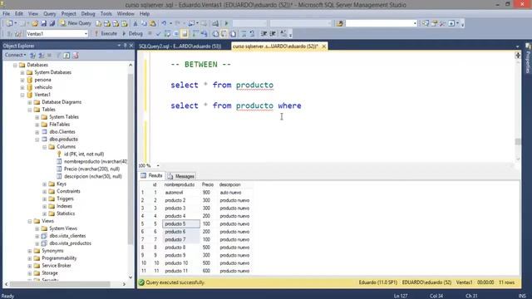
Task: Click the Filter icon in Object Explorer toolbar
Action: (58, 55)
